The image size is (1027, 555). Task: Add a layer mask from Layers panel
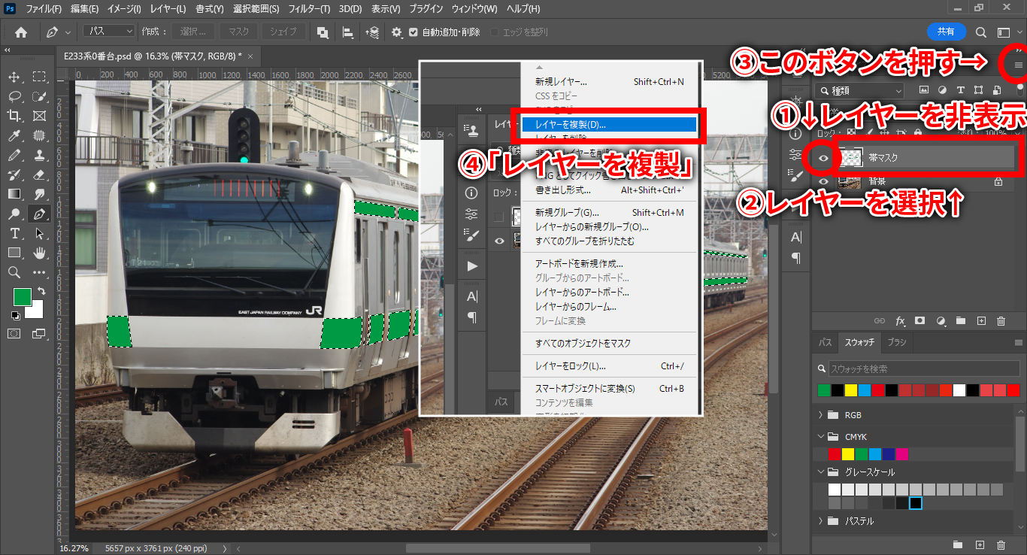919,321
